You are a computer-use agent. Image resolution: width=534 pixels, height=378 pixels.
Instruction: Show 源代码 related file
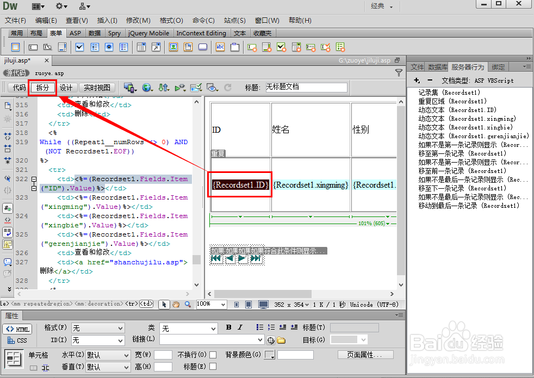(x=16, y=73)
